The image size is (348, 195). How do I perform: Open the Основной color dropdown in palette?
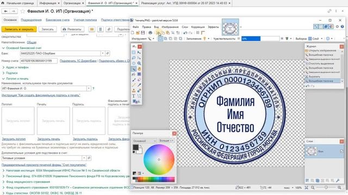(x=145, y=141)
